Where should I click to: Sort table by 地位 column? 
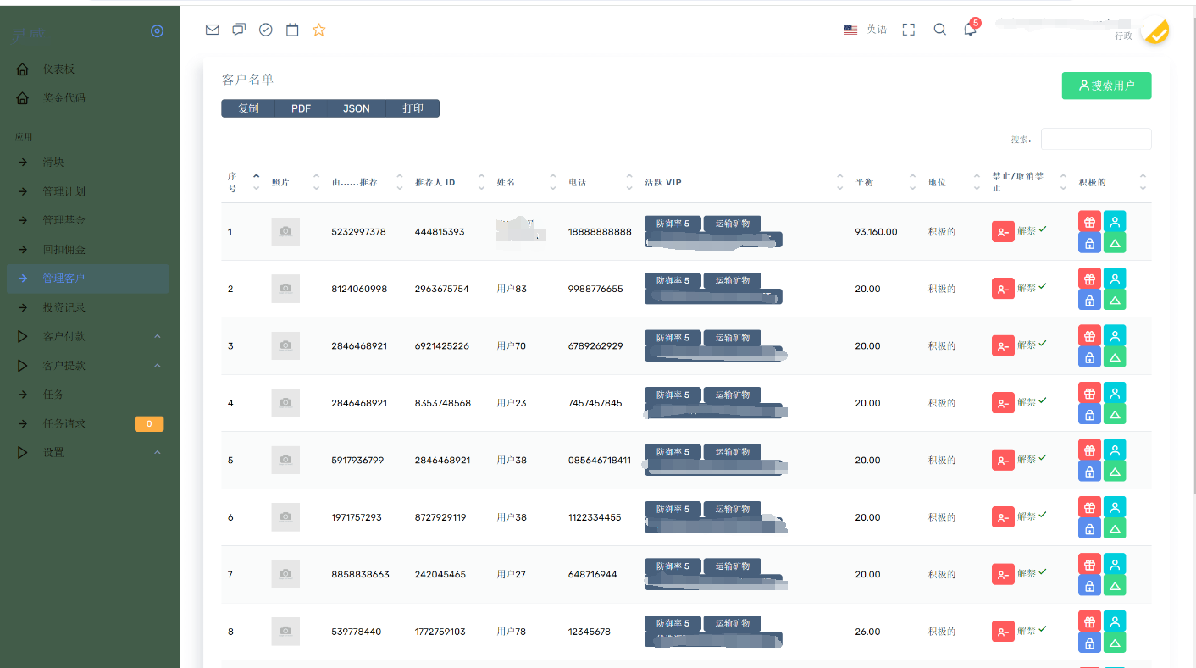click(955, 182)
